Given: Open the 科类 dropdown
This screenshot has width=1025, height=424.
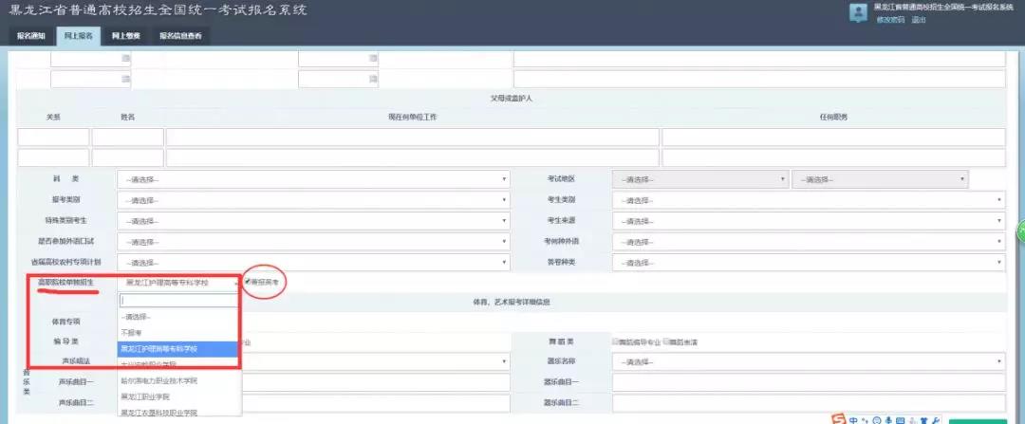Looking at the screenshot, I should click(x=313, y=179).
